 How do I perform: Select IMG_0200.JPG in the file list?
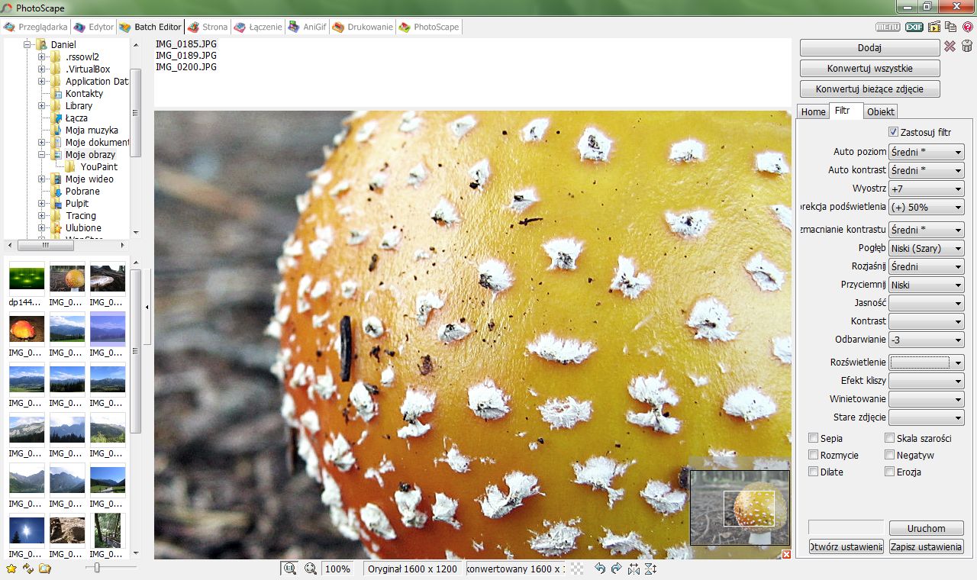pyautogui.click(x=186, y=67)
